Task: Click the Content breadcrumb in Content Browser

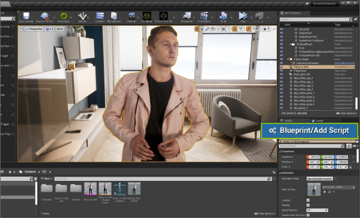Action: [30, 172]
